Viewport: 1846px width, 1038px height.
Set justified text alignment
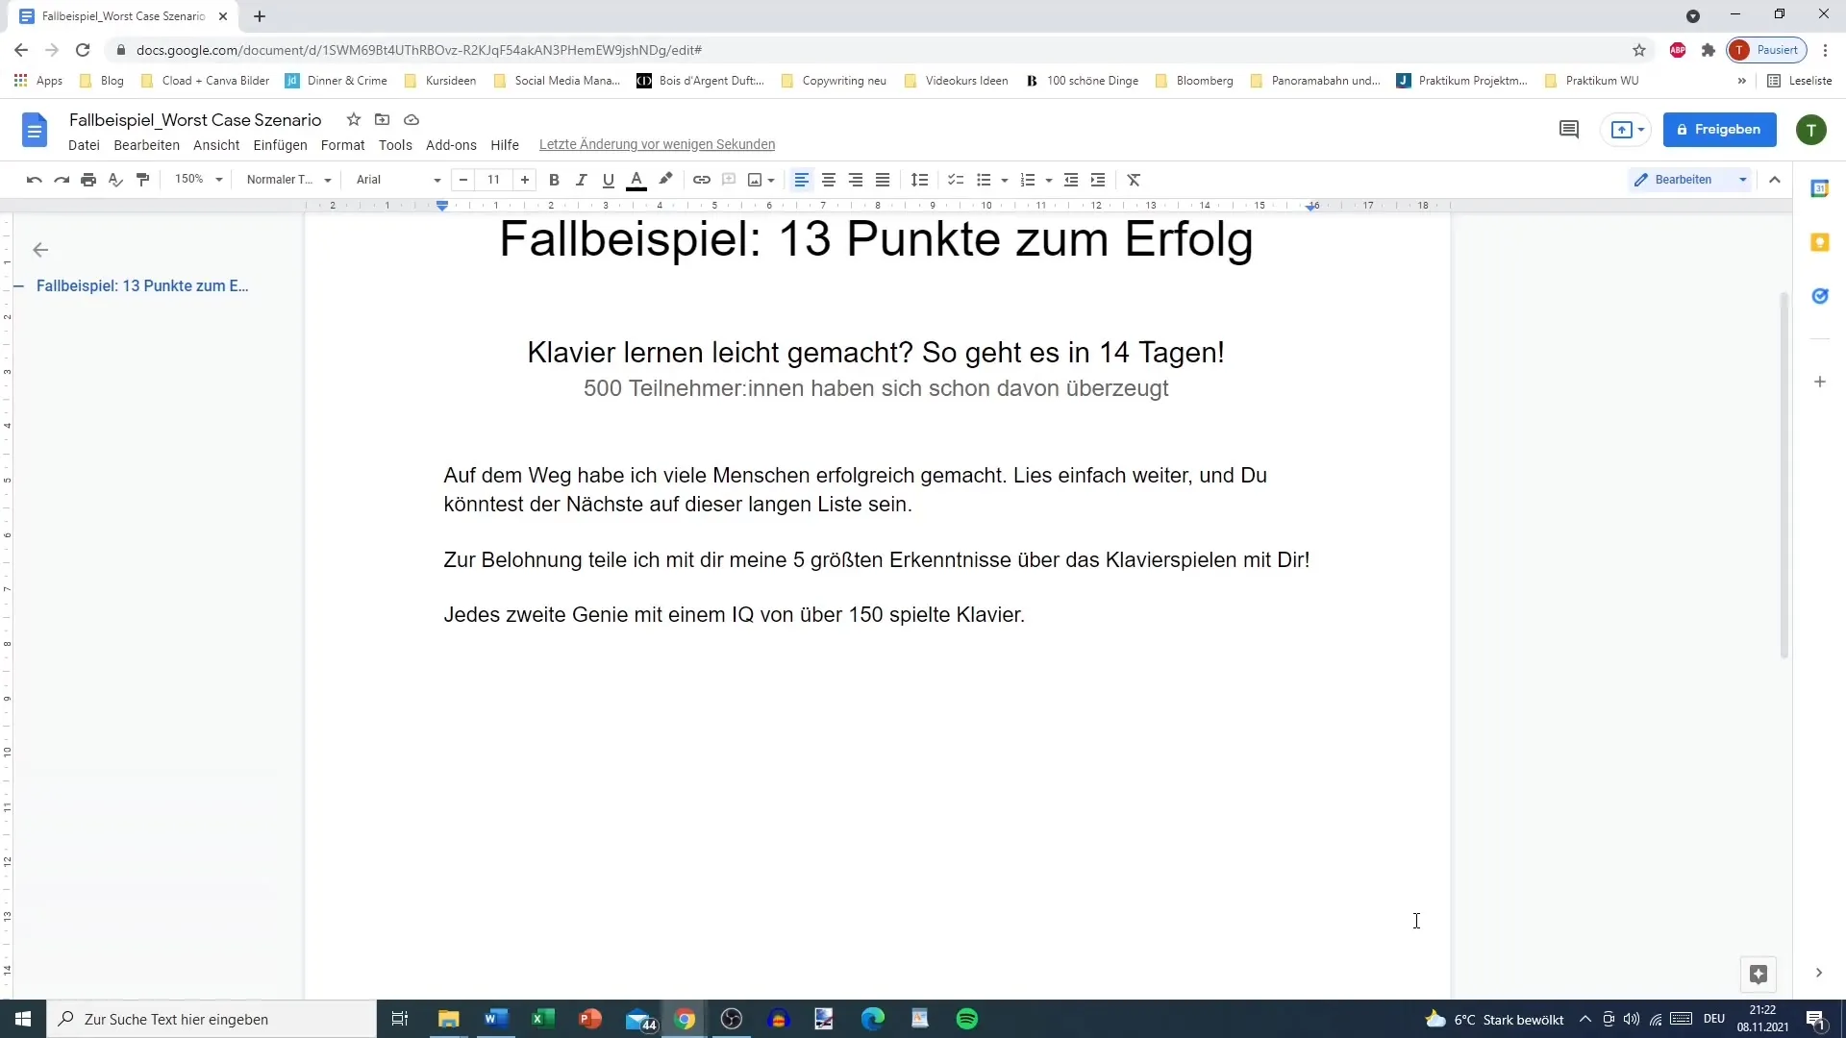[x=883, y=180]
